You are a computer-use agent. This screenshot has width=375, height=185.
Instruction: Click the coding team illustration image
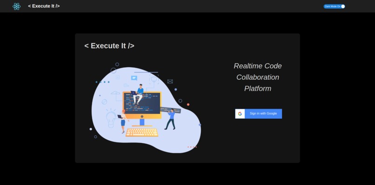[x=146, y=108]
